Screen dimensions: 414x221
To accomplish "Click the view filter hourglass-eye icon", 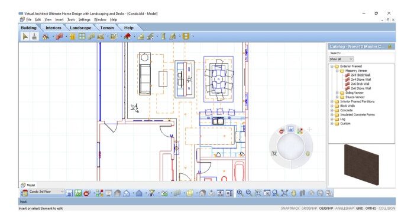I will tap(151, 193).
